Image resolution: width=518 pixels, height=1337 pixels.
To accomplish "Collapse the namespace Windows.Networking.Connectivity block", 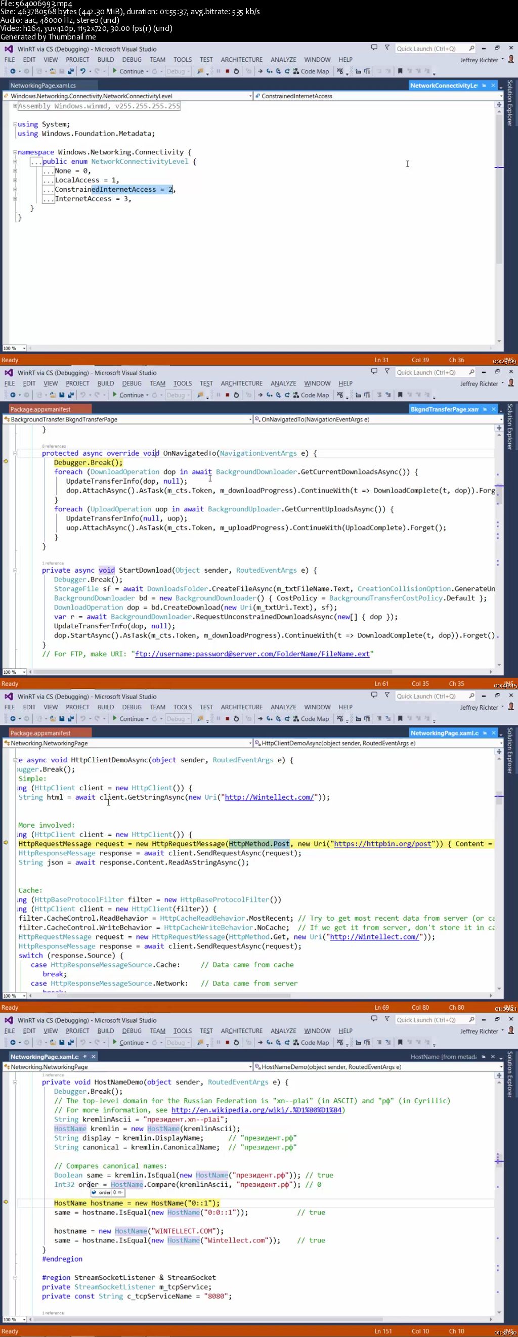I will tap(15, 152).
